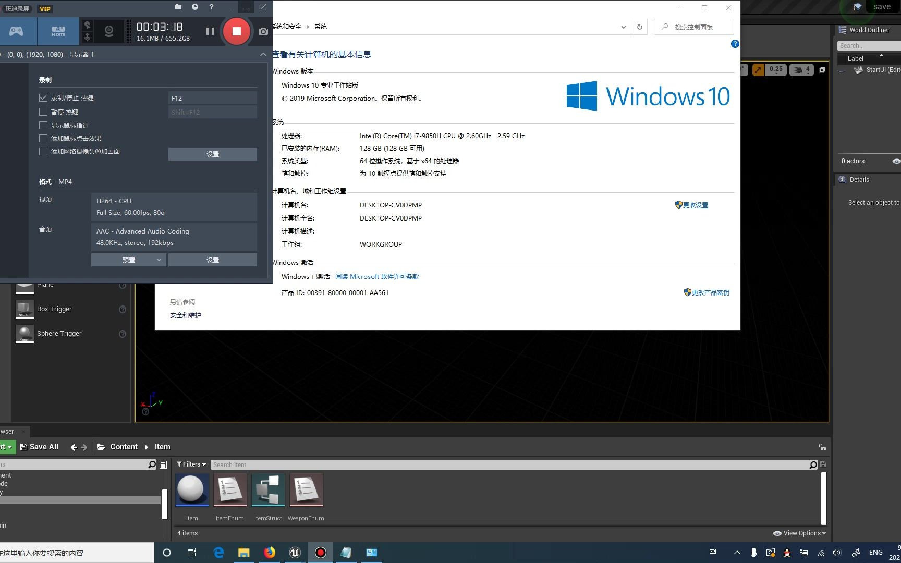Screen dimensions: 901x563
Task: Click World Outliner search field
Action: point(869,46)
